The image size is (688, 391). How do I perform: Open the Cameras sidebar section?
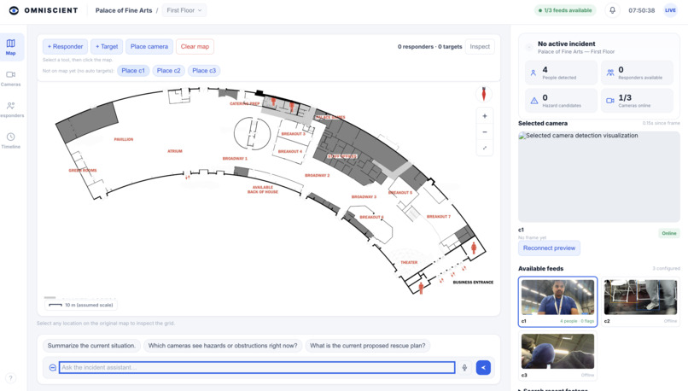10,78
